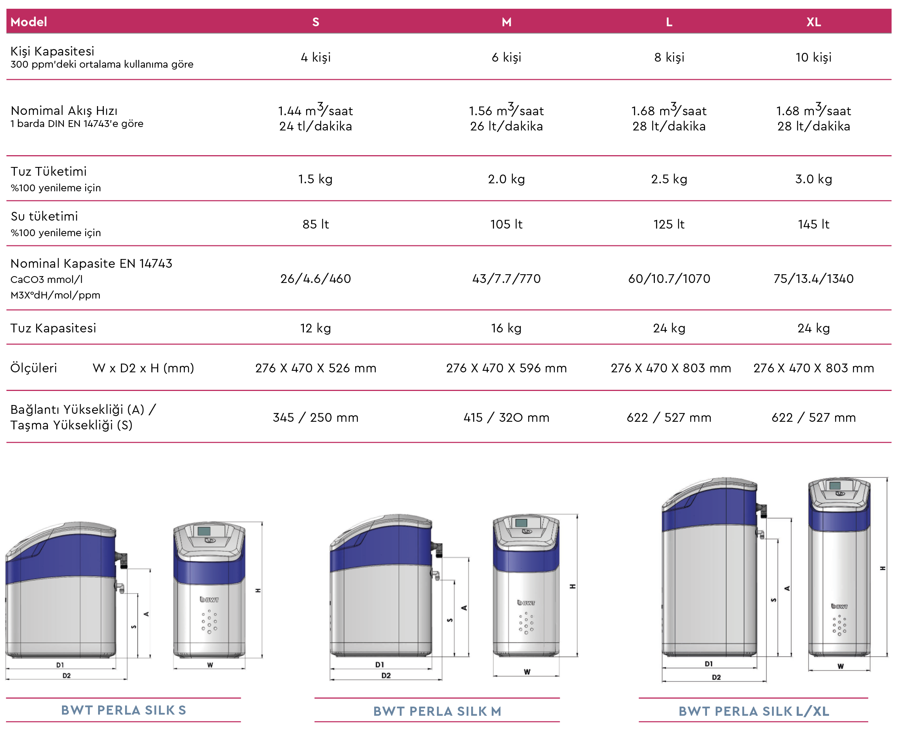Click the Tuz Kapasitesi row label
This screenshot has height=734, width=899.
pos(53,328)
